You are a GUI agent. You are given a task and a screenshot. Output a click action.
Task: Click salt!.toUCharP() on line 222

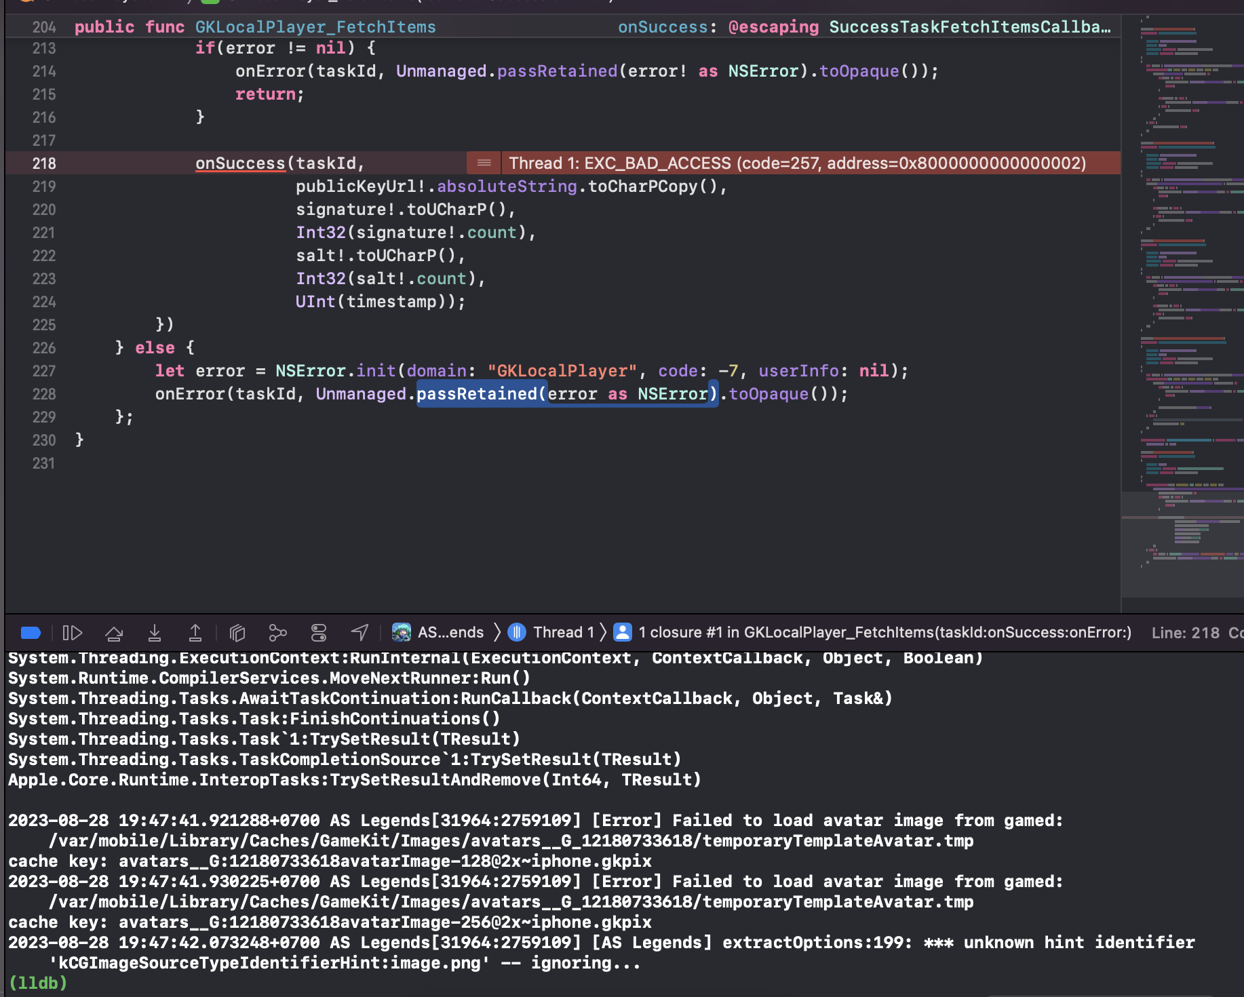376,256
